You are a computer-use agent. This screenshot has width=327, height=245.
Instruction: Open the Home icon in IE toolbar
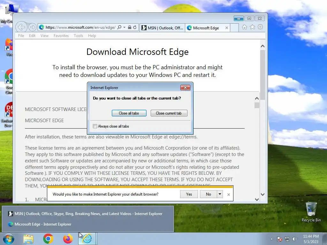pyautogui.click(x=244, y=27)
